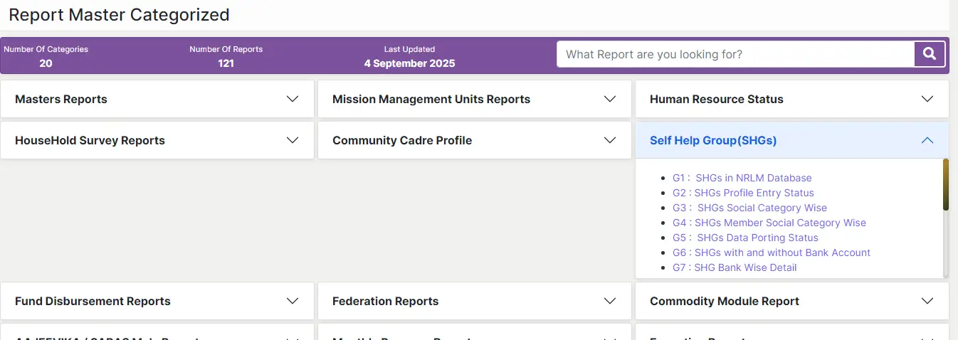This screenshot has height=340, width=958.
Task: Type in the report search field
Action: (x=735, y=54)
